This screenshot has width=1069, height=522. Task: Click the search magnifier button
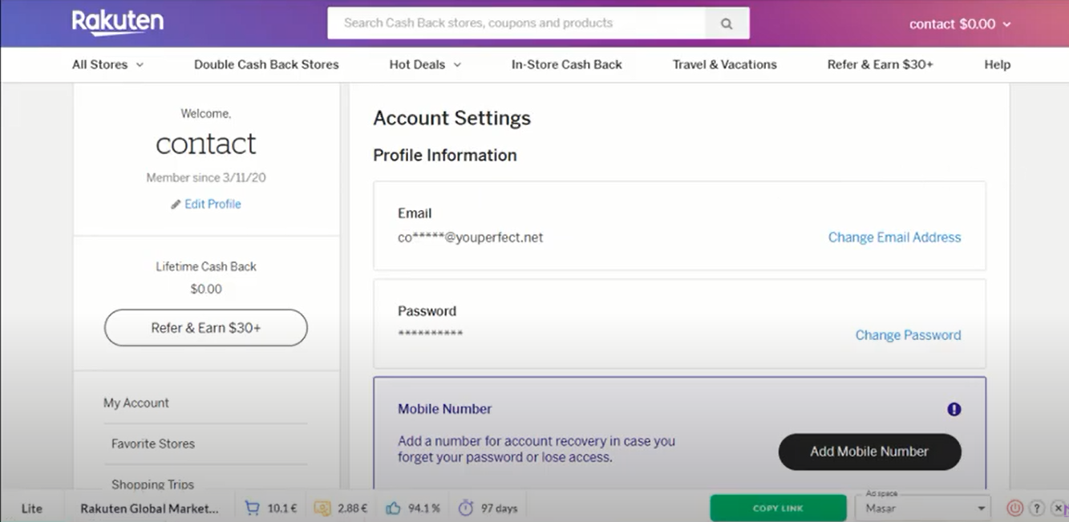[x=727, y=23]
